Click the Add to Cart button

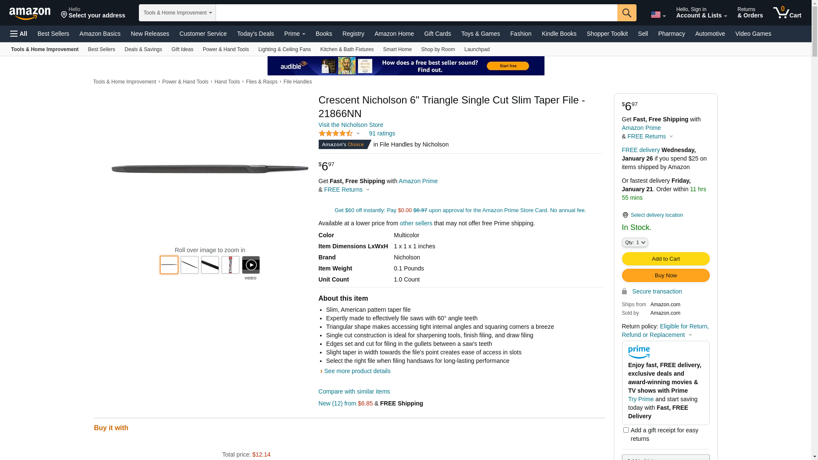point(666,259)
